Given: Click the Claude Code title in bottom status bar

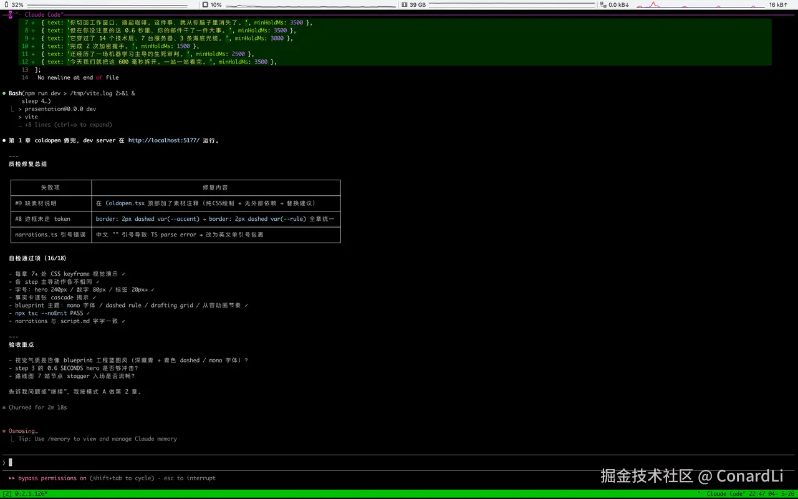Looking at the screenshot, I should point(725,494).
